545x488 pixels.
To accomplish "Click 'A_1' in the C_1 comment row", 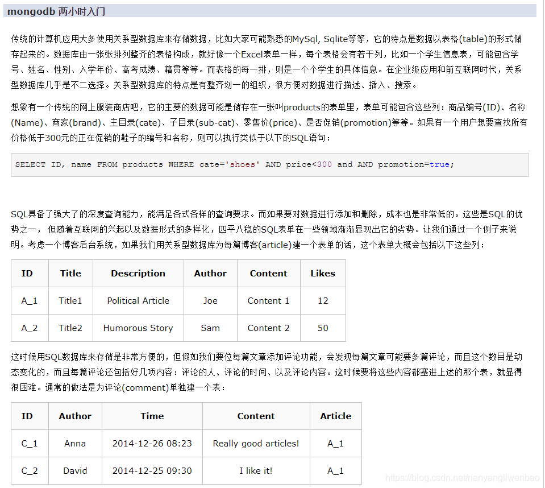I will (x=336, y=444).
